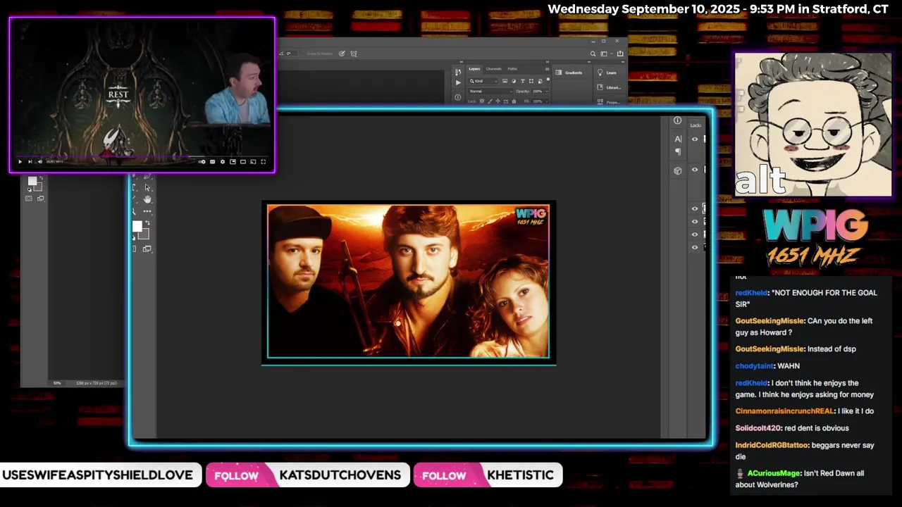Switch video to theater mode
This screenshot has width=902, height=507.
(x=243, y=162)
